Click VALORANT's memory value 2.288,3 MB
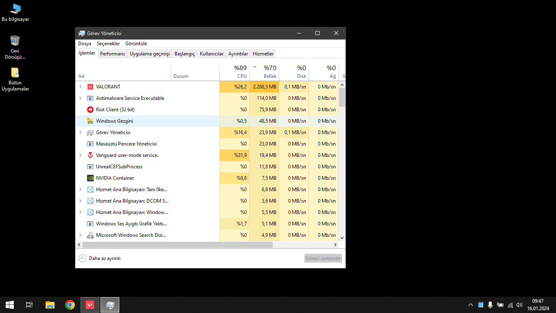 coord(264,87)
